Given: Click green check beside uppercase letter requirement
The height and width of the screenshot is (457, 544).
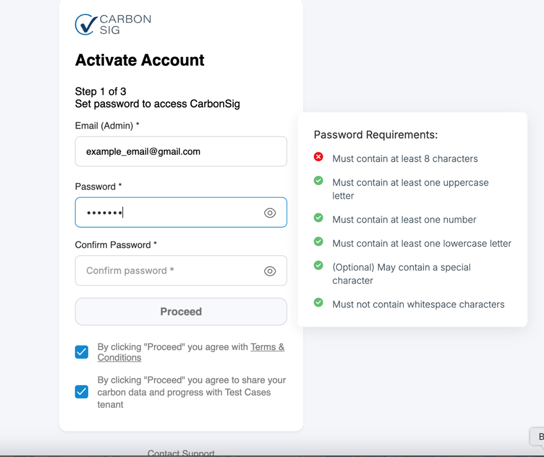Looking at the screenshot, I should 319,181.
